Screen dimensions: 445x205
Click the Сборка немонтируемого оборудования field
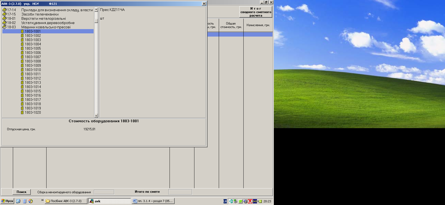click(104, 192)
